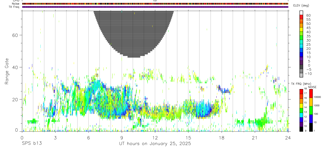Pick the black bottom segment of the TX FRQ bar

tap(301, 129)
